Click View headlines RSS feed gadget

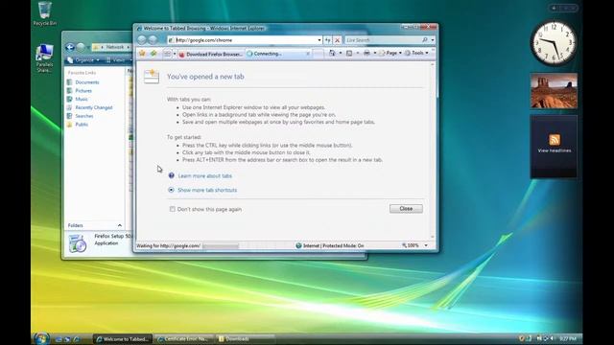click(x=554, y=147)
